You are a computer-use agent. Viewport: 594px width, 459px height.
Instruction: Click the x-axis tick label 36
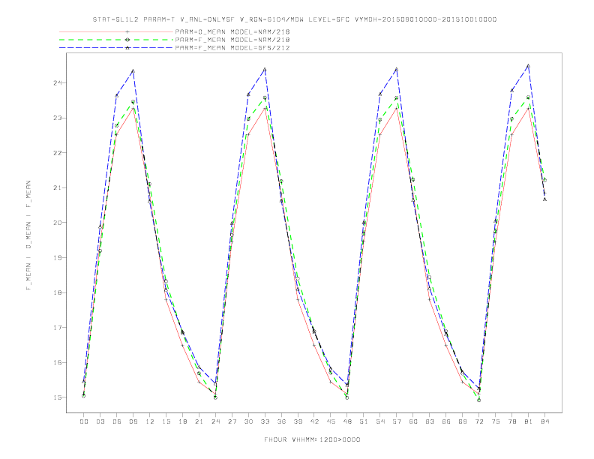(x=281, y=421)
